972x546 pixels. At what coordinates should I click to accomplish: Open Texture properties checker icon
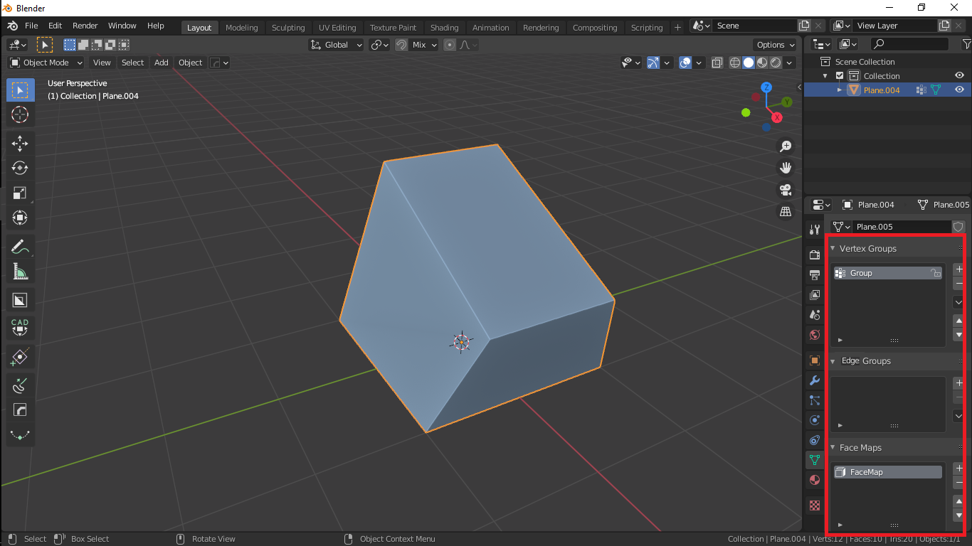[815, 505]
